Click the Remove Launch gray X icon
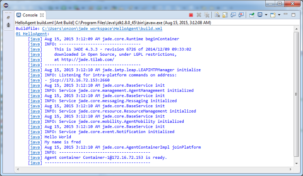This screenshot has width=303, height=176. coord(199,15)
